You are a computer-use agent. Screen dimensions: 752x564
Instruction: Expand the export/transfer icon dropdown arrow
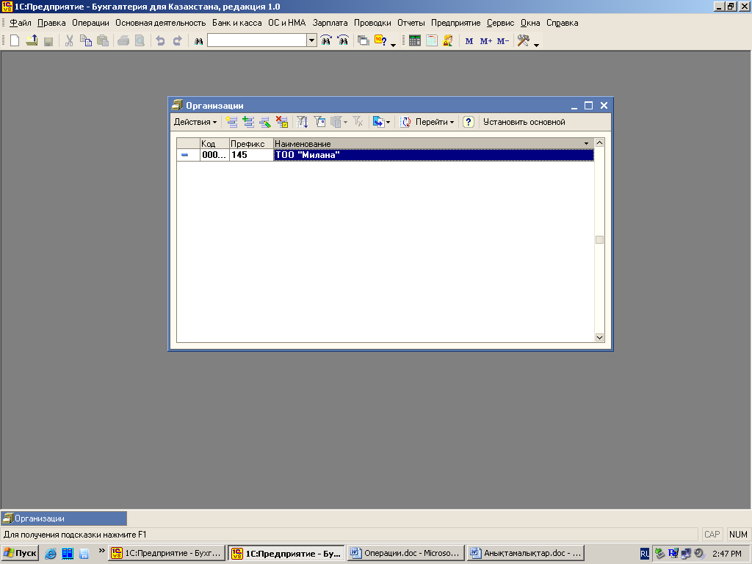pyautogui.click(x=388, y=123)
